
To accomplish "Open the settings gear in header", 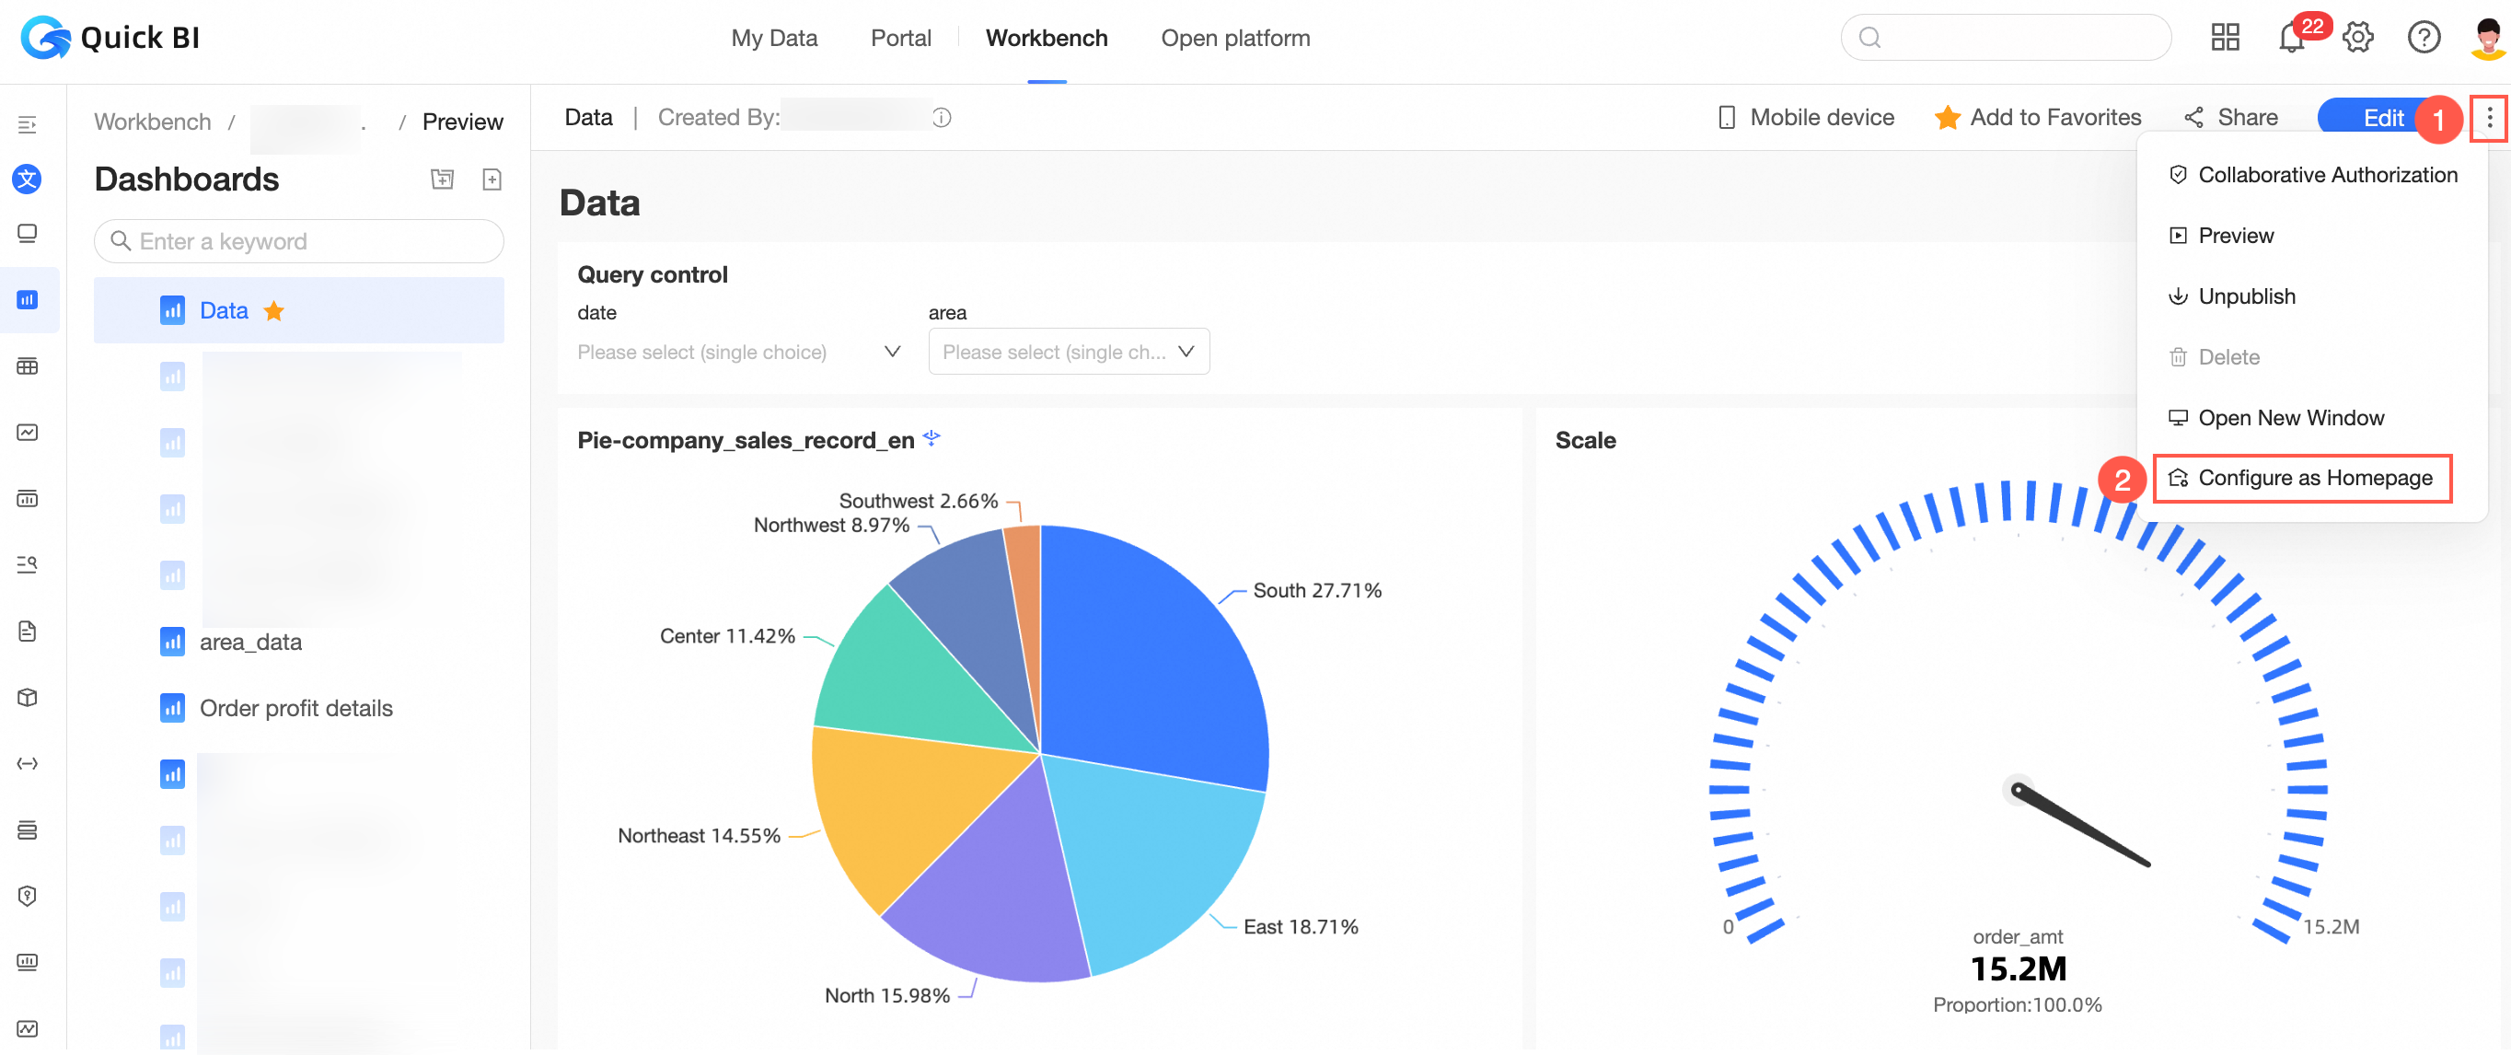I will coord(2357,38).
